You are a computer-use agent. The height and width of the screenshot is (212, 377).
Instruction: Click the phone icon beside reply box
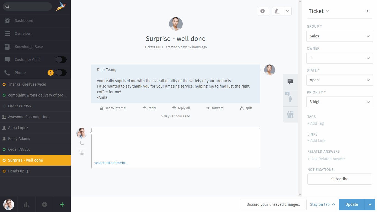point(82,143)
